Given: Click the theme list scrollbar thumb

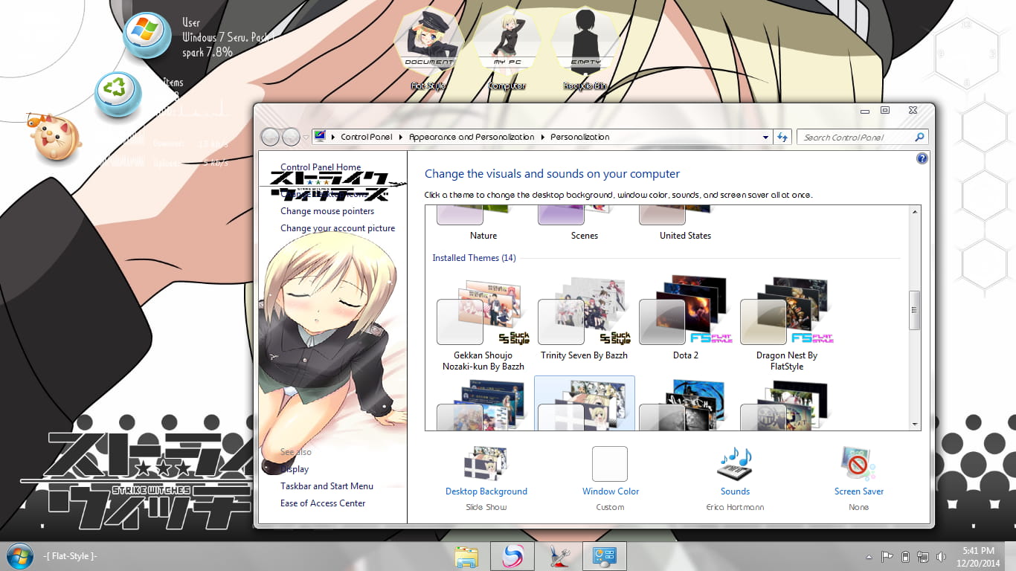Looking at the screenshot, I should (915, 310).
